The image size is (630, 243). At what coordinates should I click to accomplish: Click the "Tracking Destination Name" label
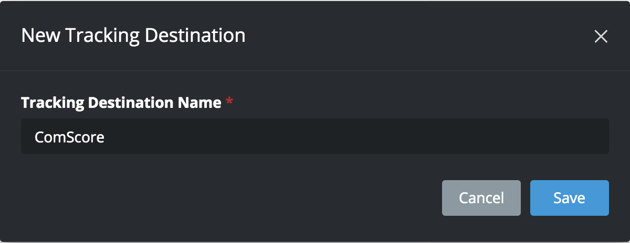pos(121,103)
